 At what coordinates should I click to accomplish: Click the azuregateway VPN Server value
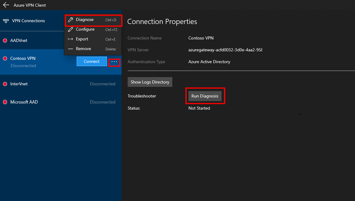(225, 50)
